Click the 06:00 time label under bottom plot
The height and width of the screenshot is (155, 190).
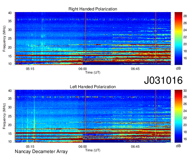pyautogui.click(x=83, y=147)
